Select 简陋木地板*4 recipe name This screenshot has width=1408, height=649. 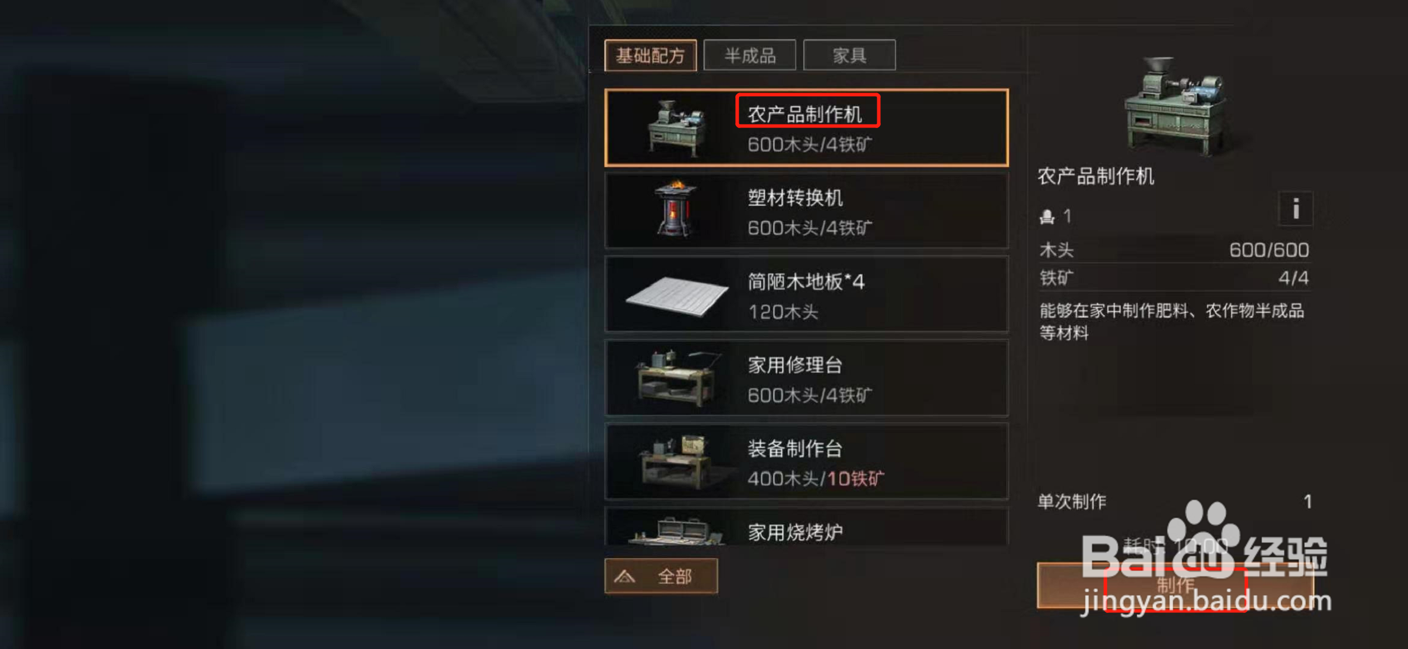pyautogui.click(x=806, y=282)
